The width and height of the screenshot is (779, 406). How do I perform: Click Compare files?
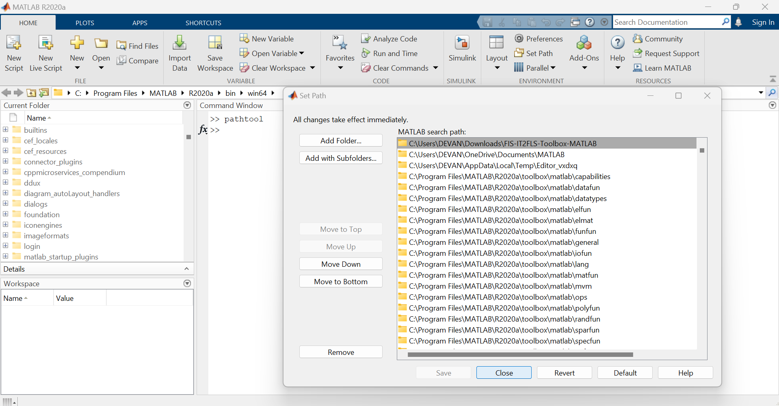(137, 60)
